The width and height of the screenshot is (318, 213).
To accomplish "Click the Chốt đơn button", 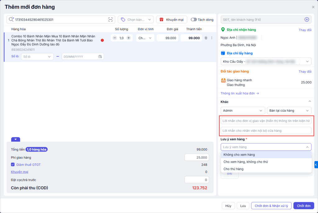I will [x=303, y=206].
